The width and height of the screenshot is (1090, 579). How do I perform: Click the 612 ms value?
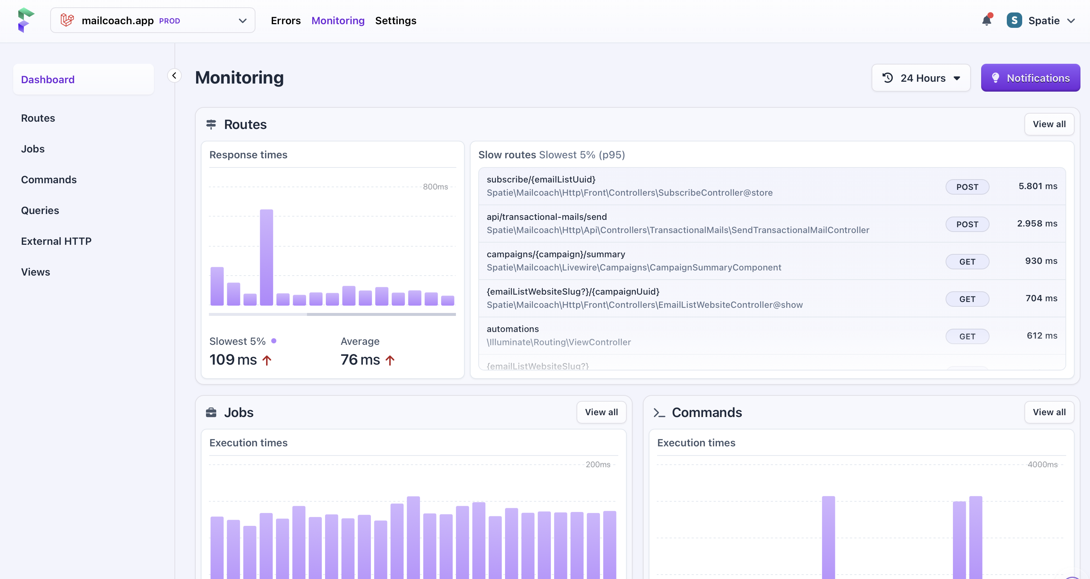[1042, 336]
